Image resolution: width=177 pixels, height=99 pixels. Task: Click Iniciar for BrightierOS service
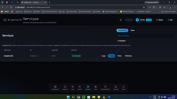[x=111, y=56]
